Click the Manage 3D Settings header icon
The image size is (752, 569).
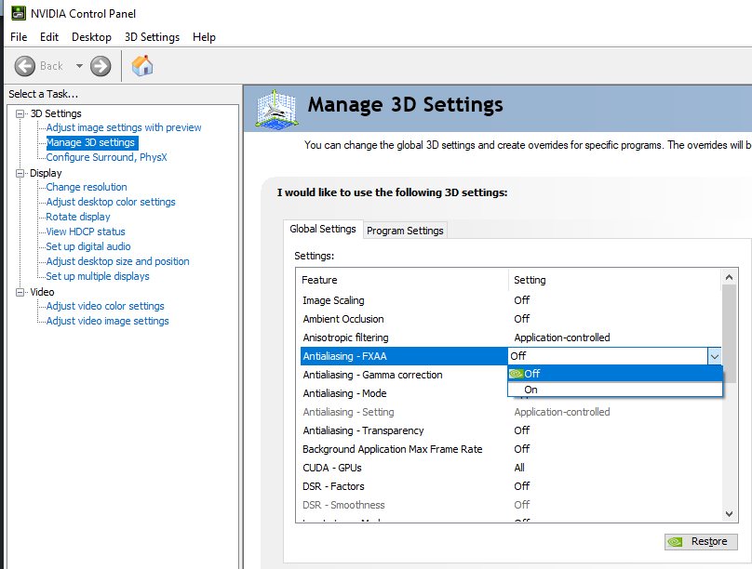[275, 109]
